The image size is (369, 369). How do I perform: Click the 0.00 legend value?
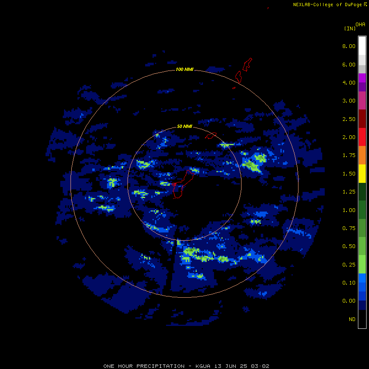[x=349, y=301]
